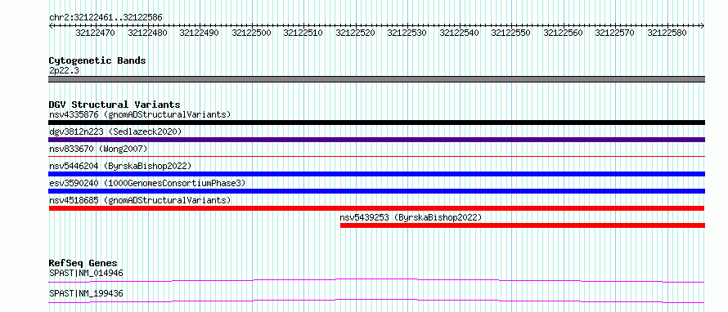Click ruler position 32122560
This screenshot has height=312, width=728.
(563, 33)
